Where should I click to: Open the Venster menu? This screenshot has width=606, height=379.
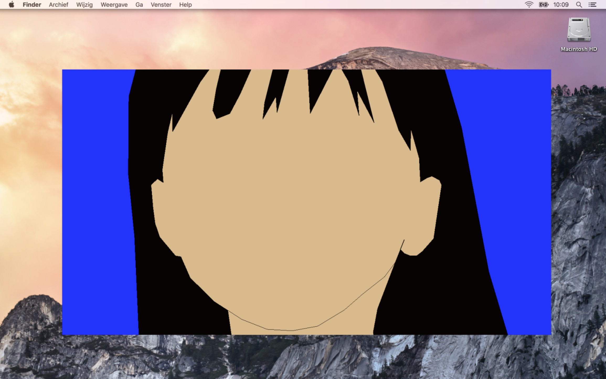[x=161, y=4]
